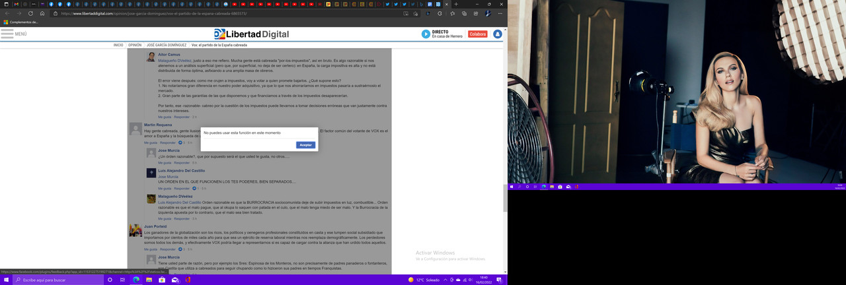This screenshot has height=285, width=846.
Task: Open Aitor Camus commenter name
Action: coord(169,54)
